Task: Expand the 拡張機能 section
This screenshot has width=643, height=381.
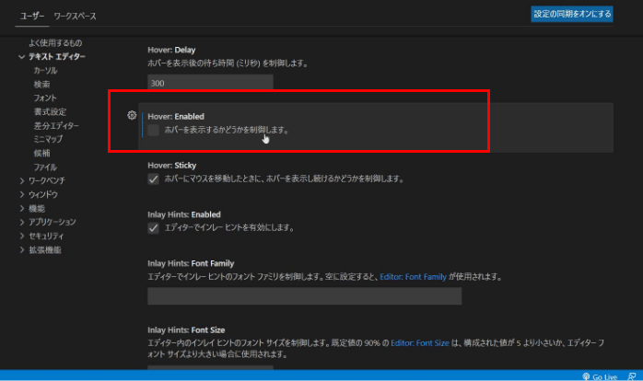Action: [x=22, y=250]
